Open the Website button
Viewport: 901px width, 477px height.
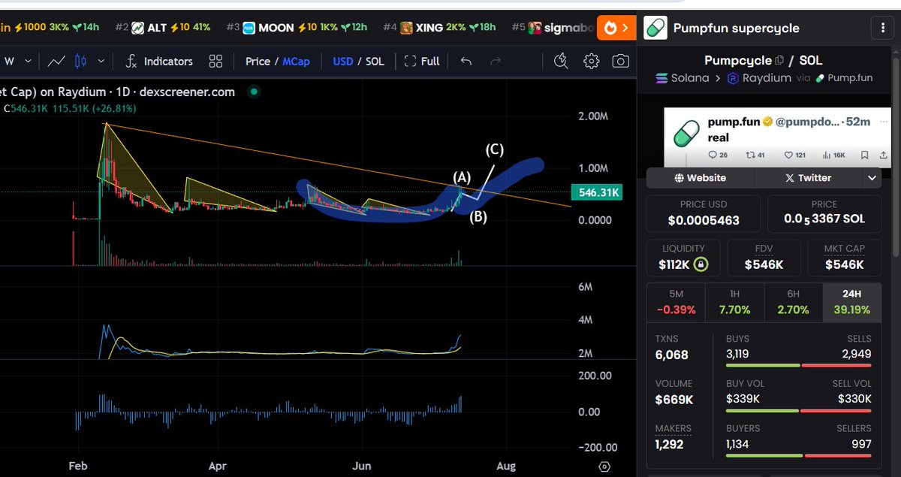click(x=700, y=178)
